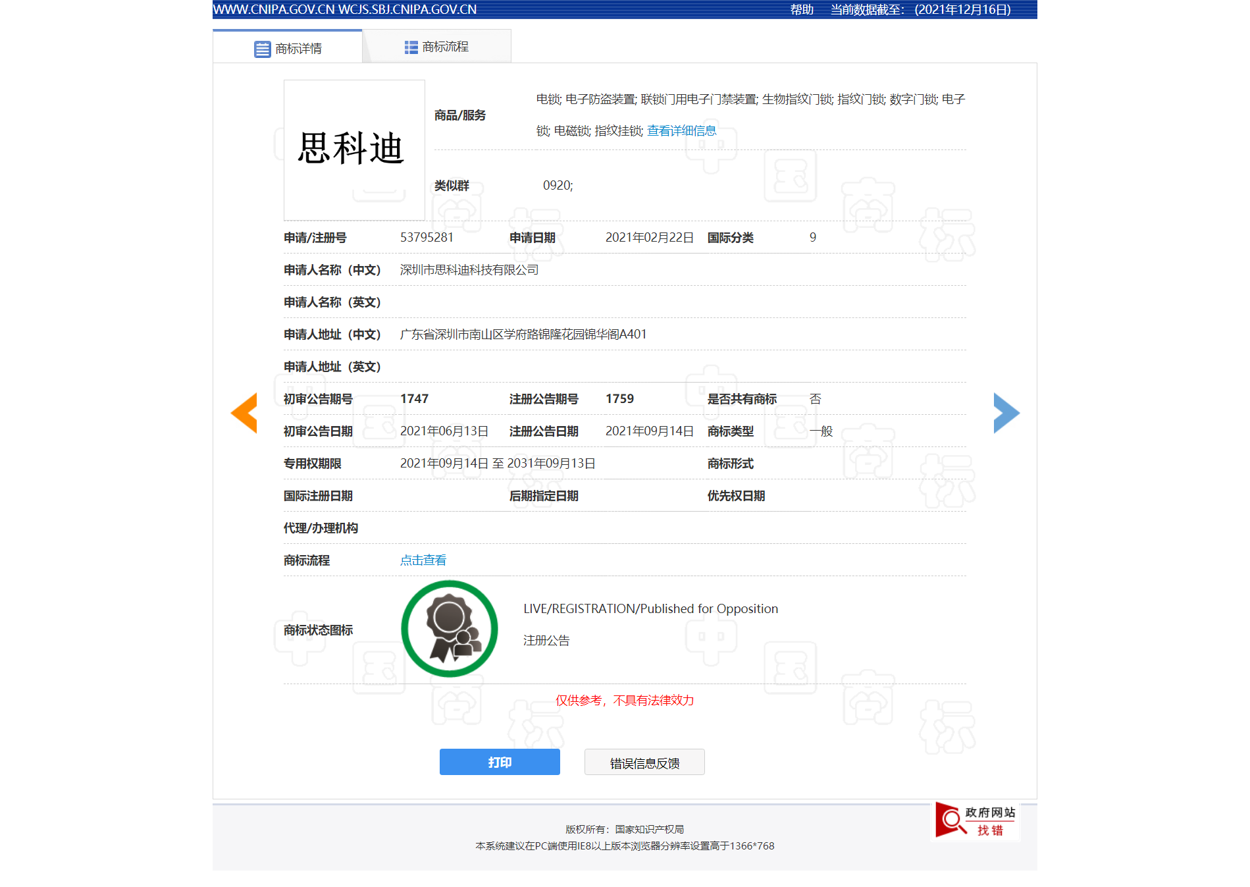Select registration announcement date 2021年09月14日
1250x887 pixels.
(650, 431)
